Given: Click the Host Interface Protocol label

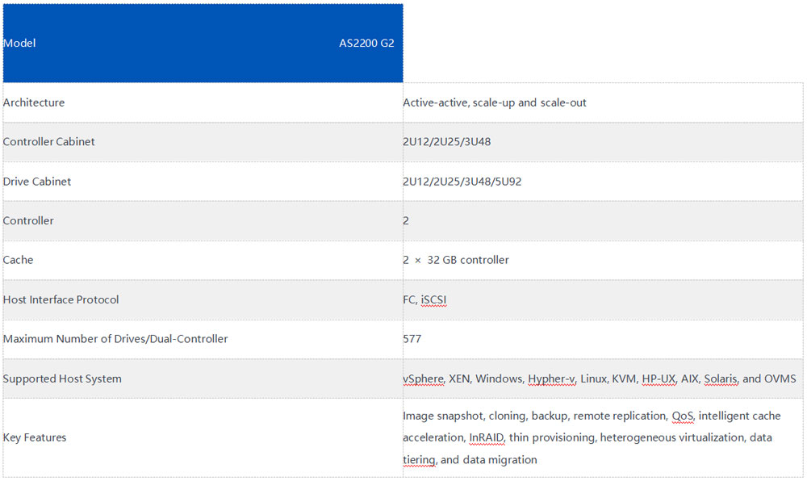Looking at the screenshot, I should [x=61, y=299].
